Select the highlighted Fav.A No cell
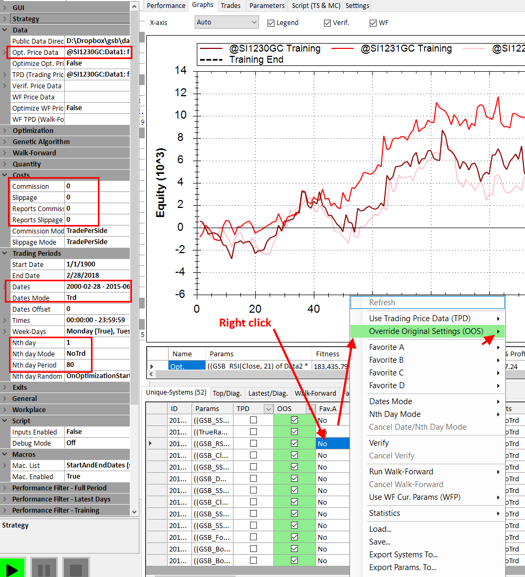The width and height of the screenshot is (525, 577). point(332,444)
